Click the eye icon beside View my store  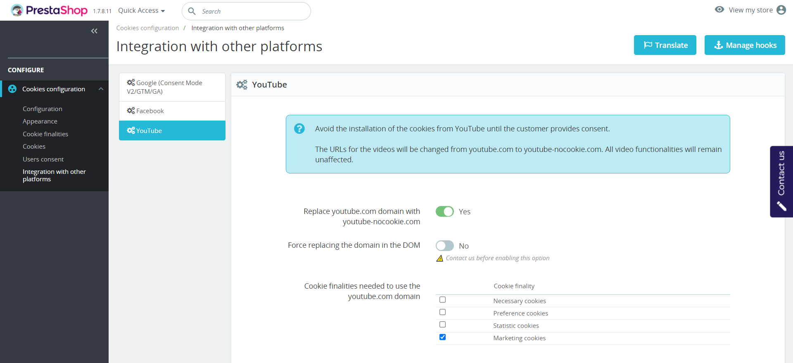click(x=719, y=9)
